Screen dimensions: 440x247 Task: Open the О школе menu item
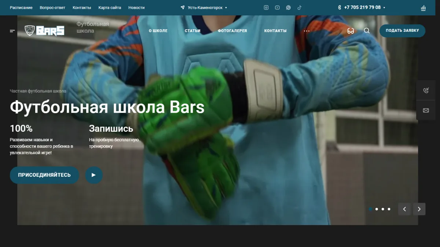158,31
